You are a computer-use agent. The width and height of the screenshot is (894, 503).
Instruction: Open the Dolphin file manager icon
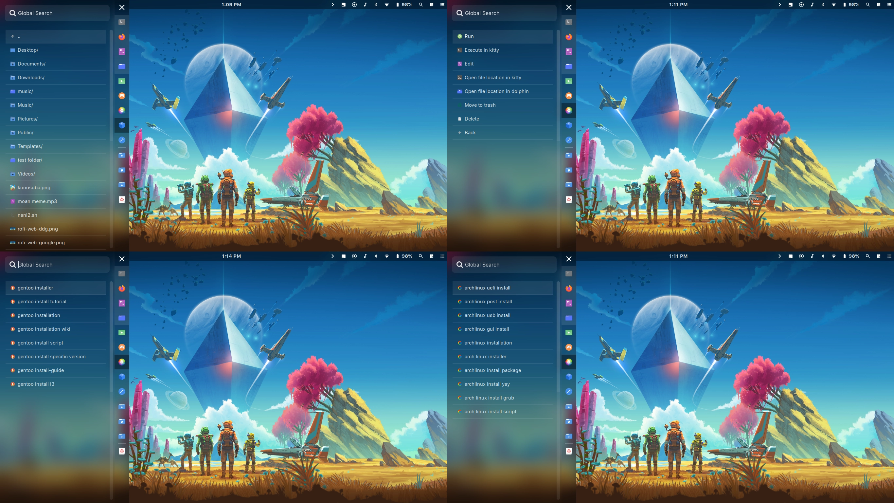[x=122, y=66]
